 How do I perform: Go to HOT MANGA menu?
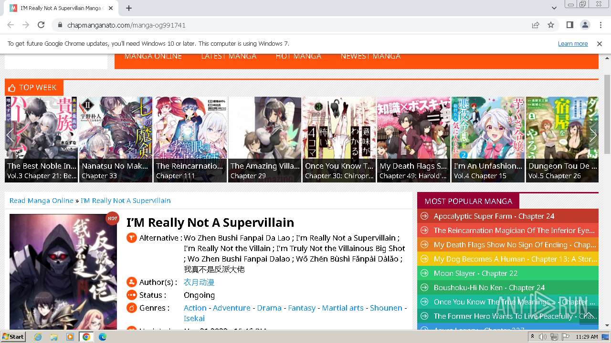[x=298, y=56]
